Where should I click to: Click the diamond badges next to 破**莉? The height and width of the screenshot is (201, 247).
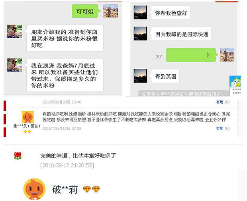pos(91,189)
